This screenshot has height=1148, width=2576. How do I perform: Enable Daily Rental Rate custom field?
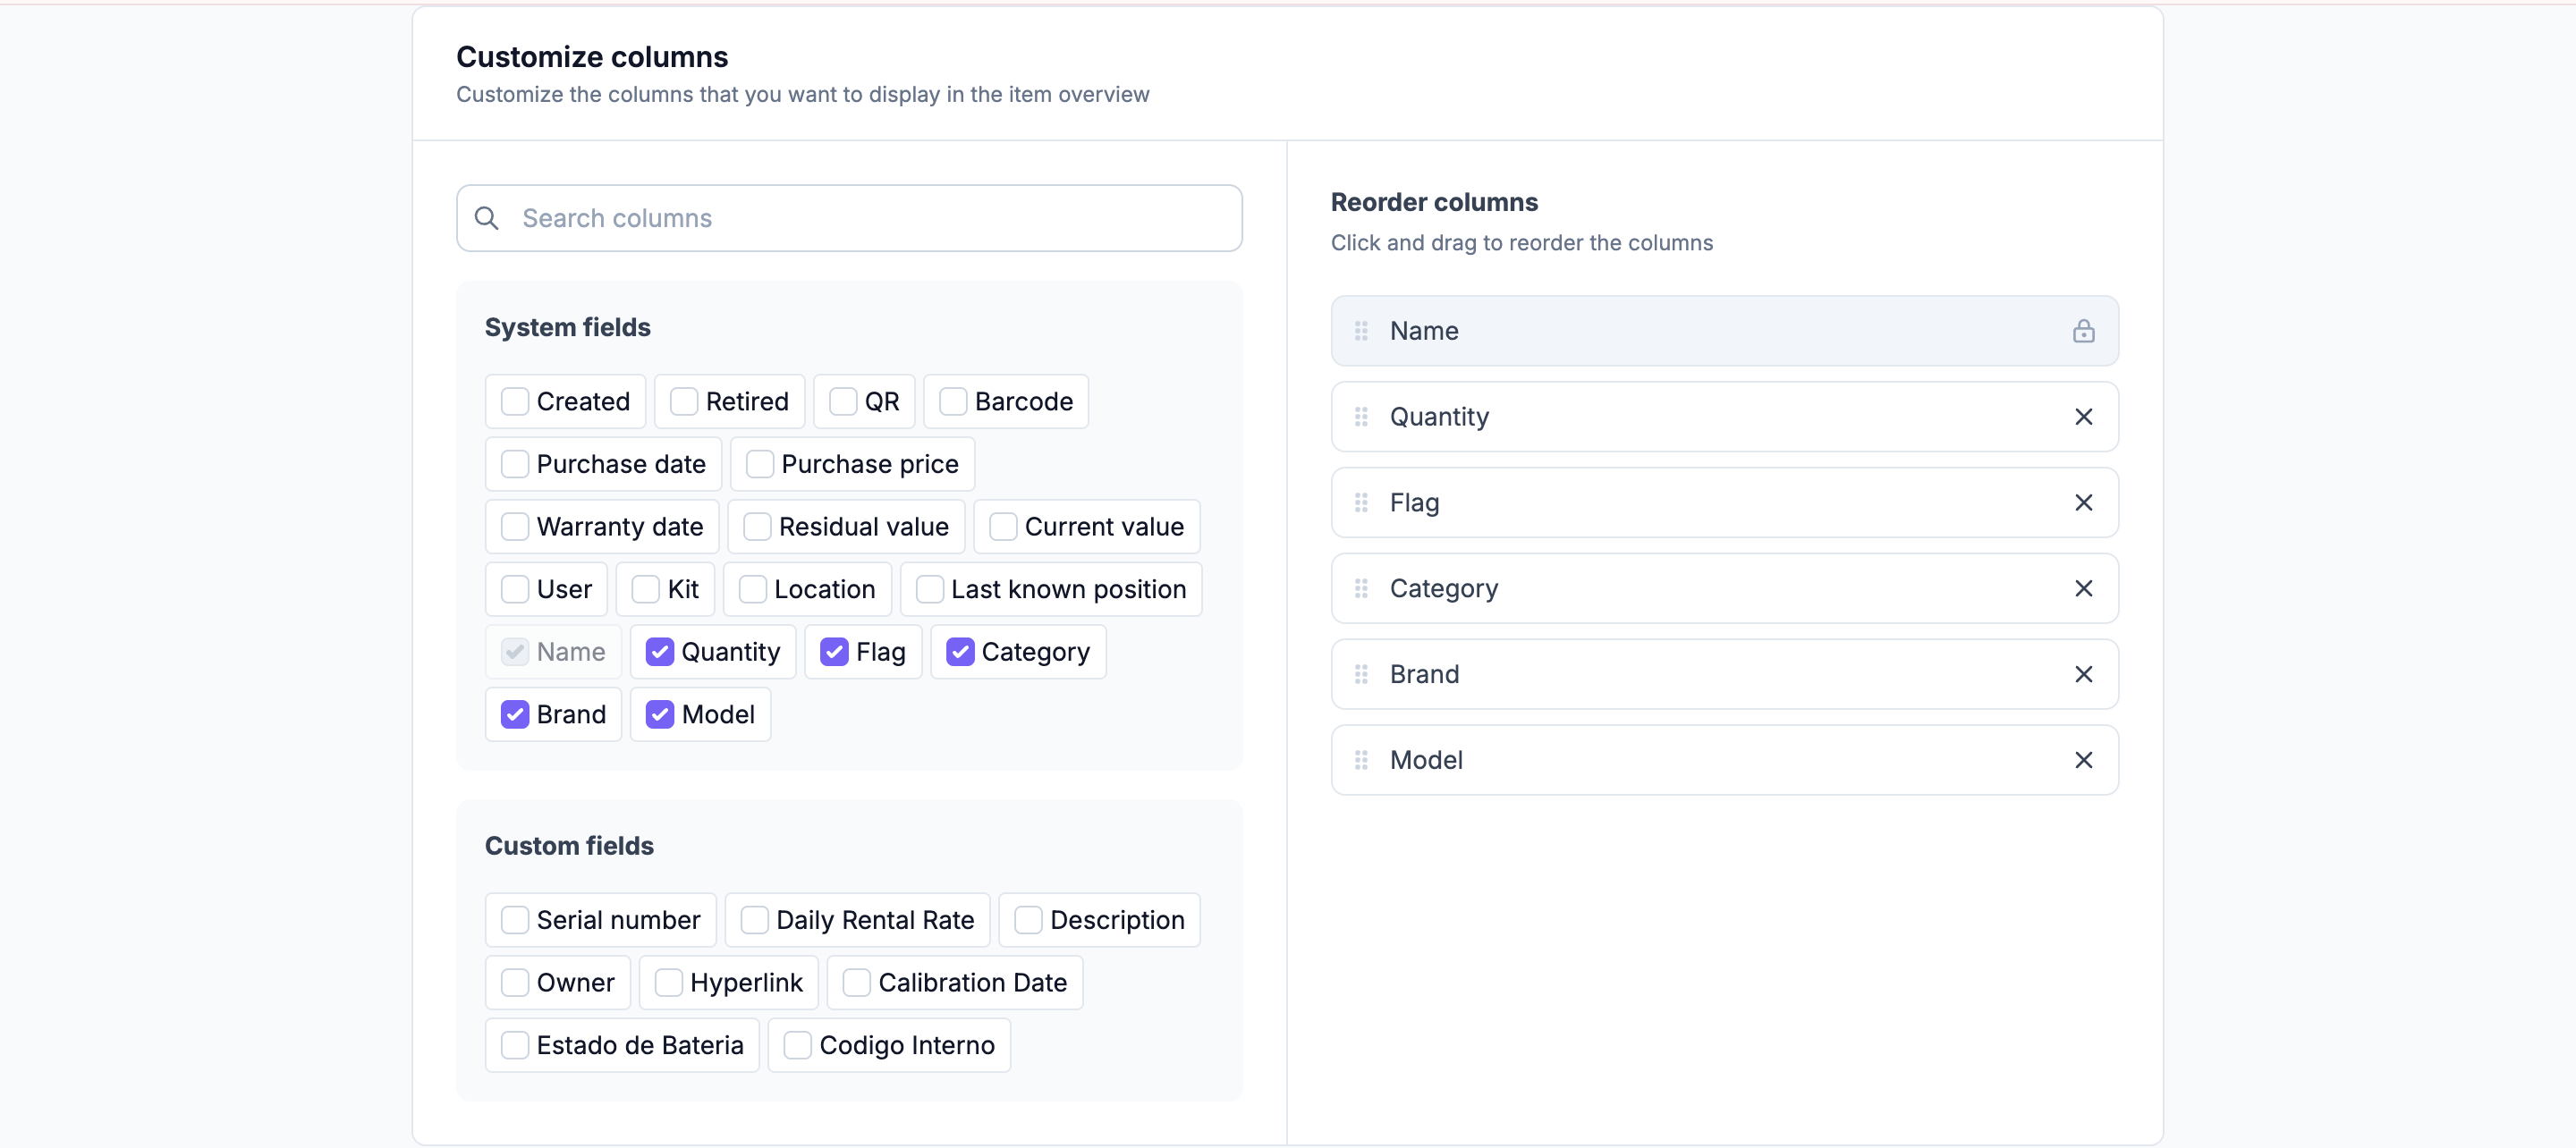click(x=755, y=921)
